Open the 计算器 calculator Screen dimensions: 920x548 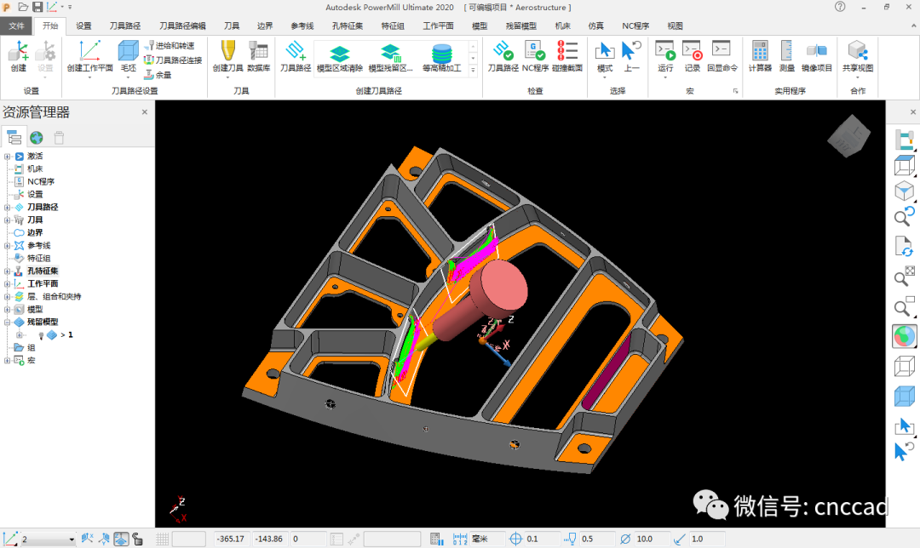760,56
